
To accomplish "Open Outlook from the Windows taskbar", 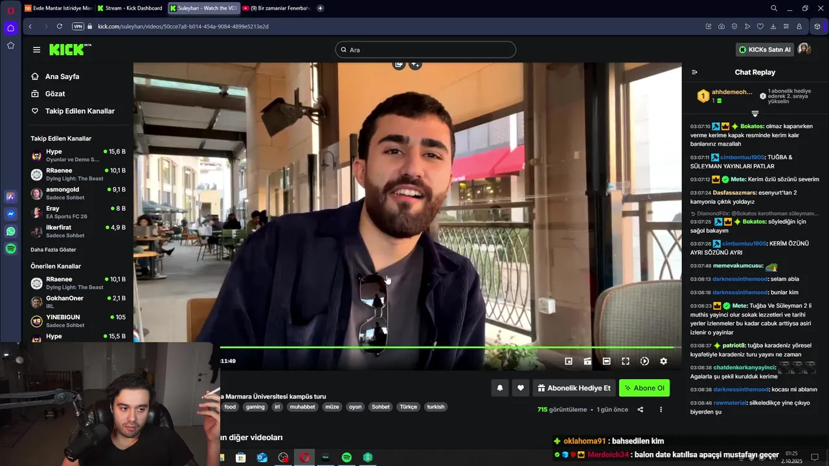I will pyautogui.click(x=262, y=458).
